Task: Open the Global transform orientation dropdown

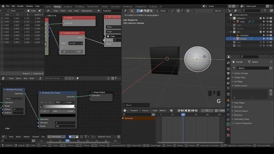Action: 163,11
